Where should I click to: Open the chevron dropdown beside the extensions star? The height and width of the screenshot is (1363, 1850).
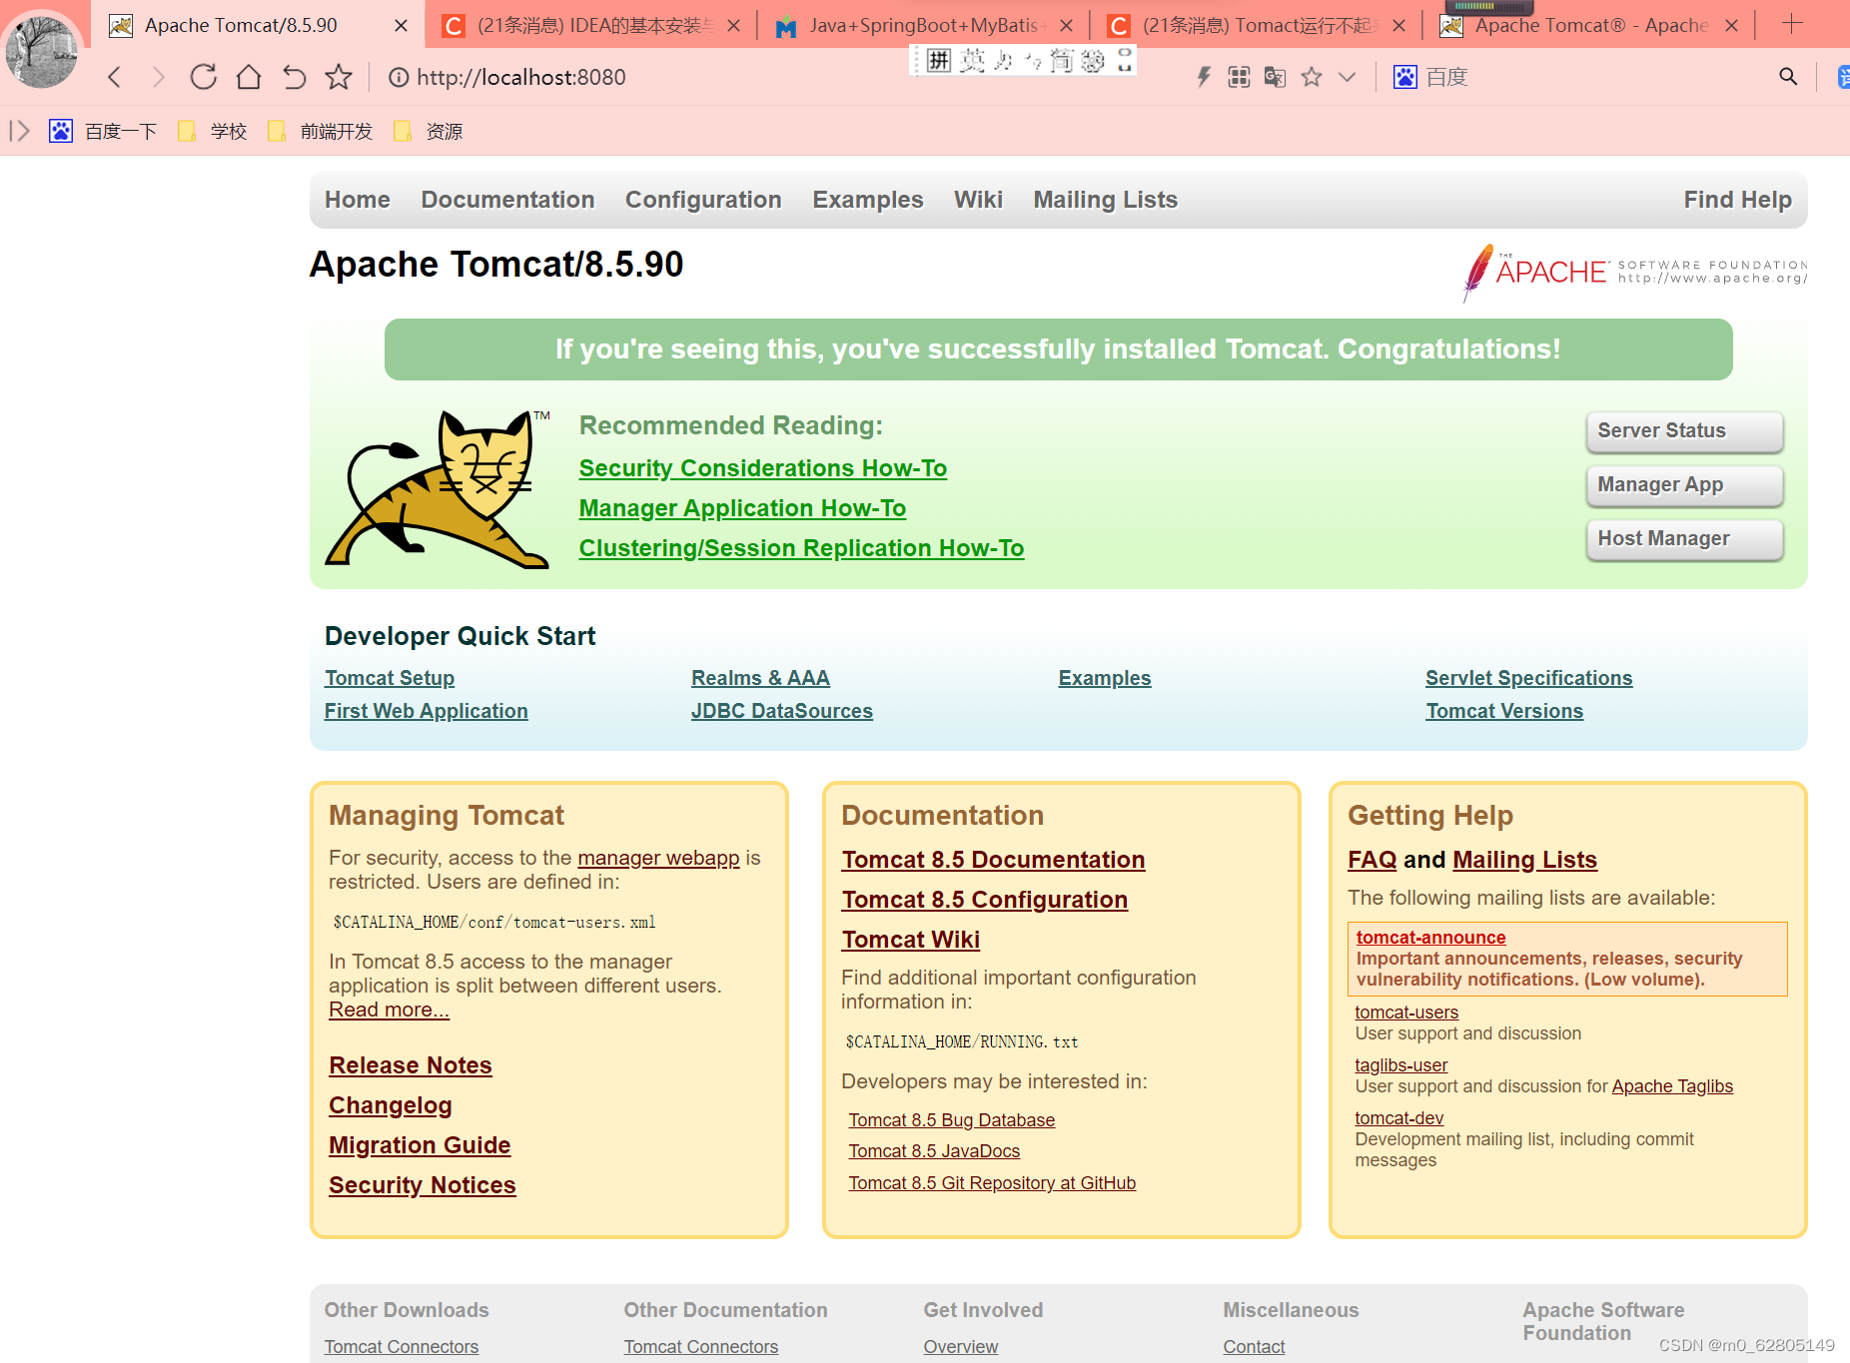pos(1347,76)
